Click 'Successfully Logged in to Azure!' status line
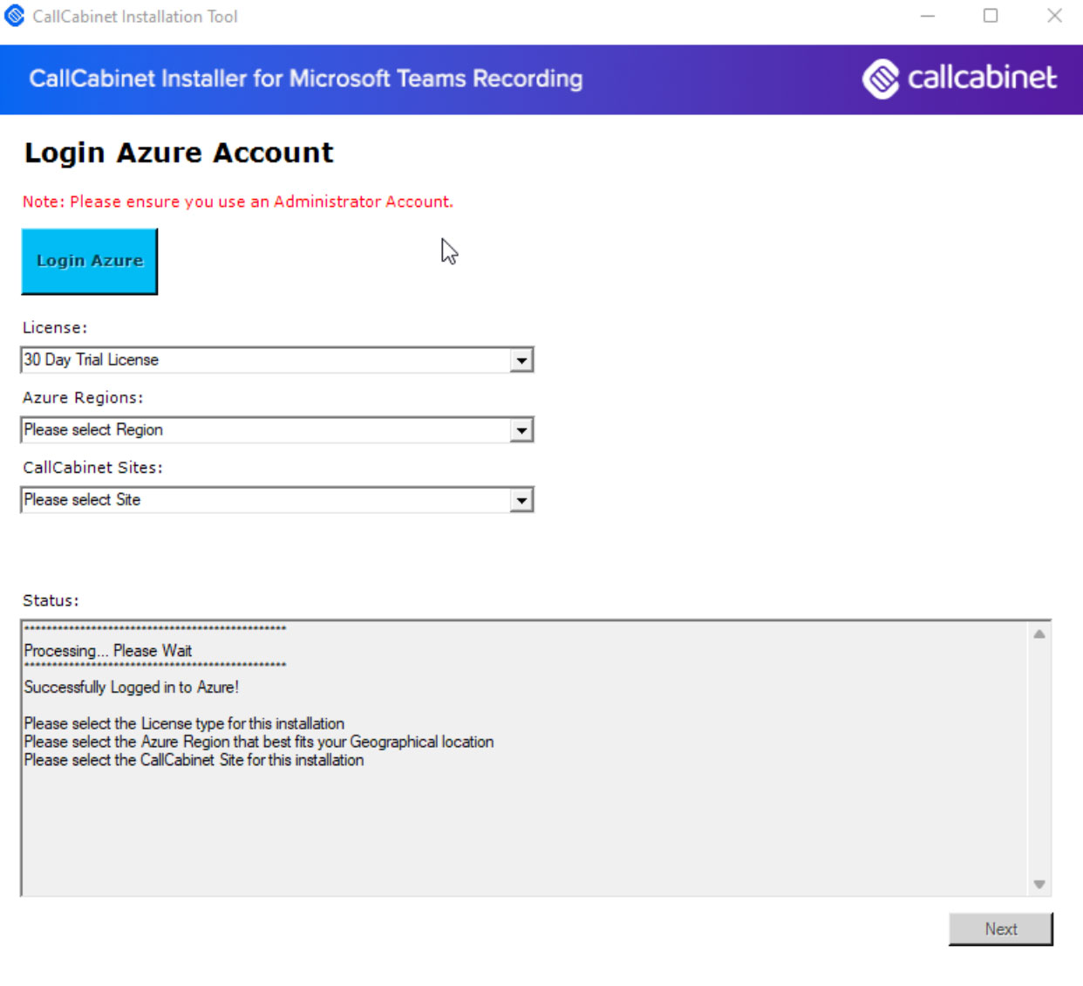1083x986 pixels. (132, 688)
